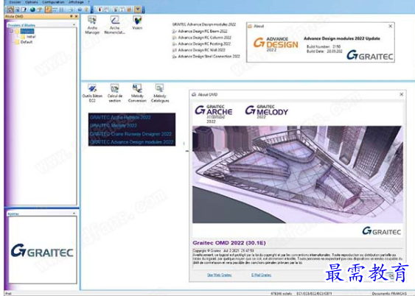415x296 pixels.
Task: Open the Options menu
Action: tap(32, 2)
